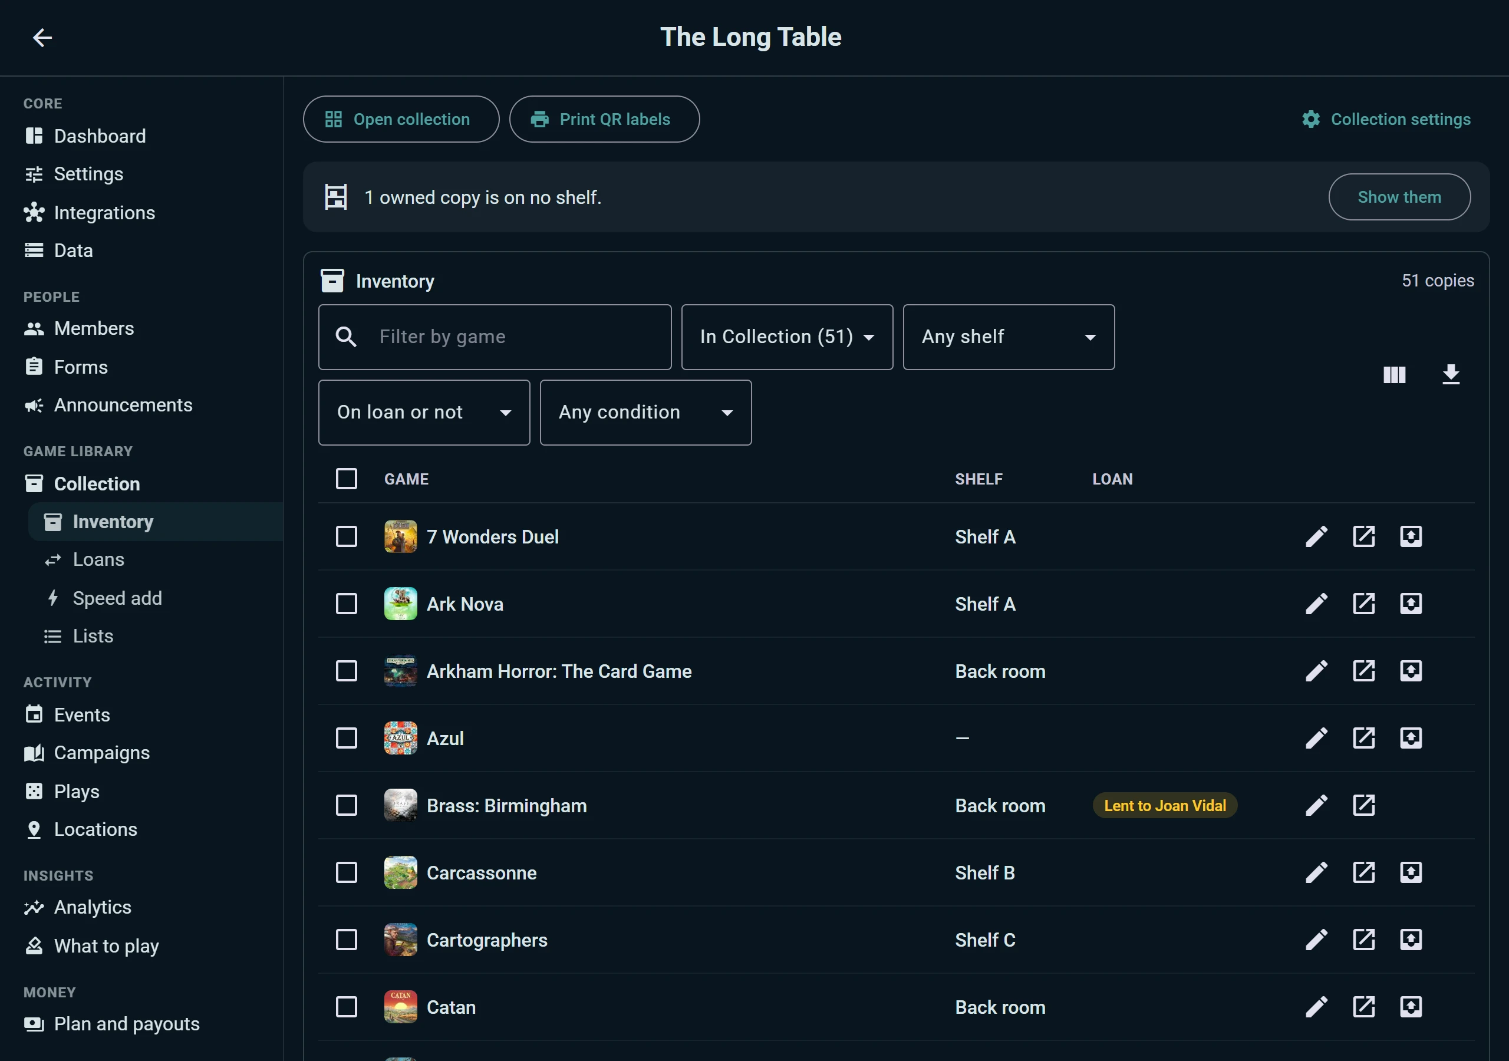This screenshot has width=1509, height=1061.
Task: Open 7 Wonders Duel external link icon
Action: 1364,536
